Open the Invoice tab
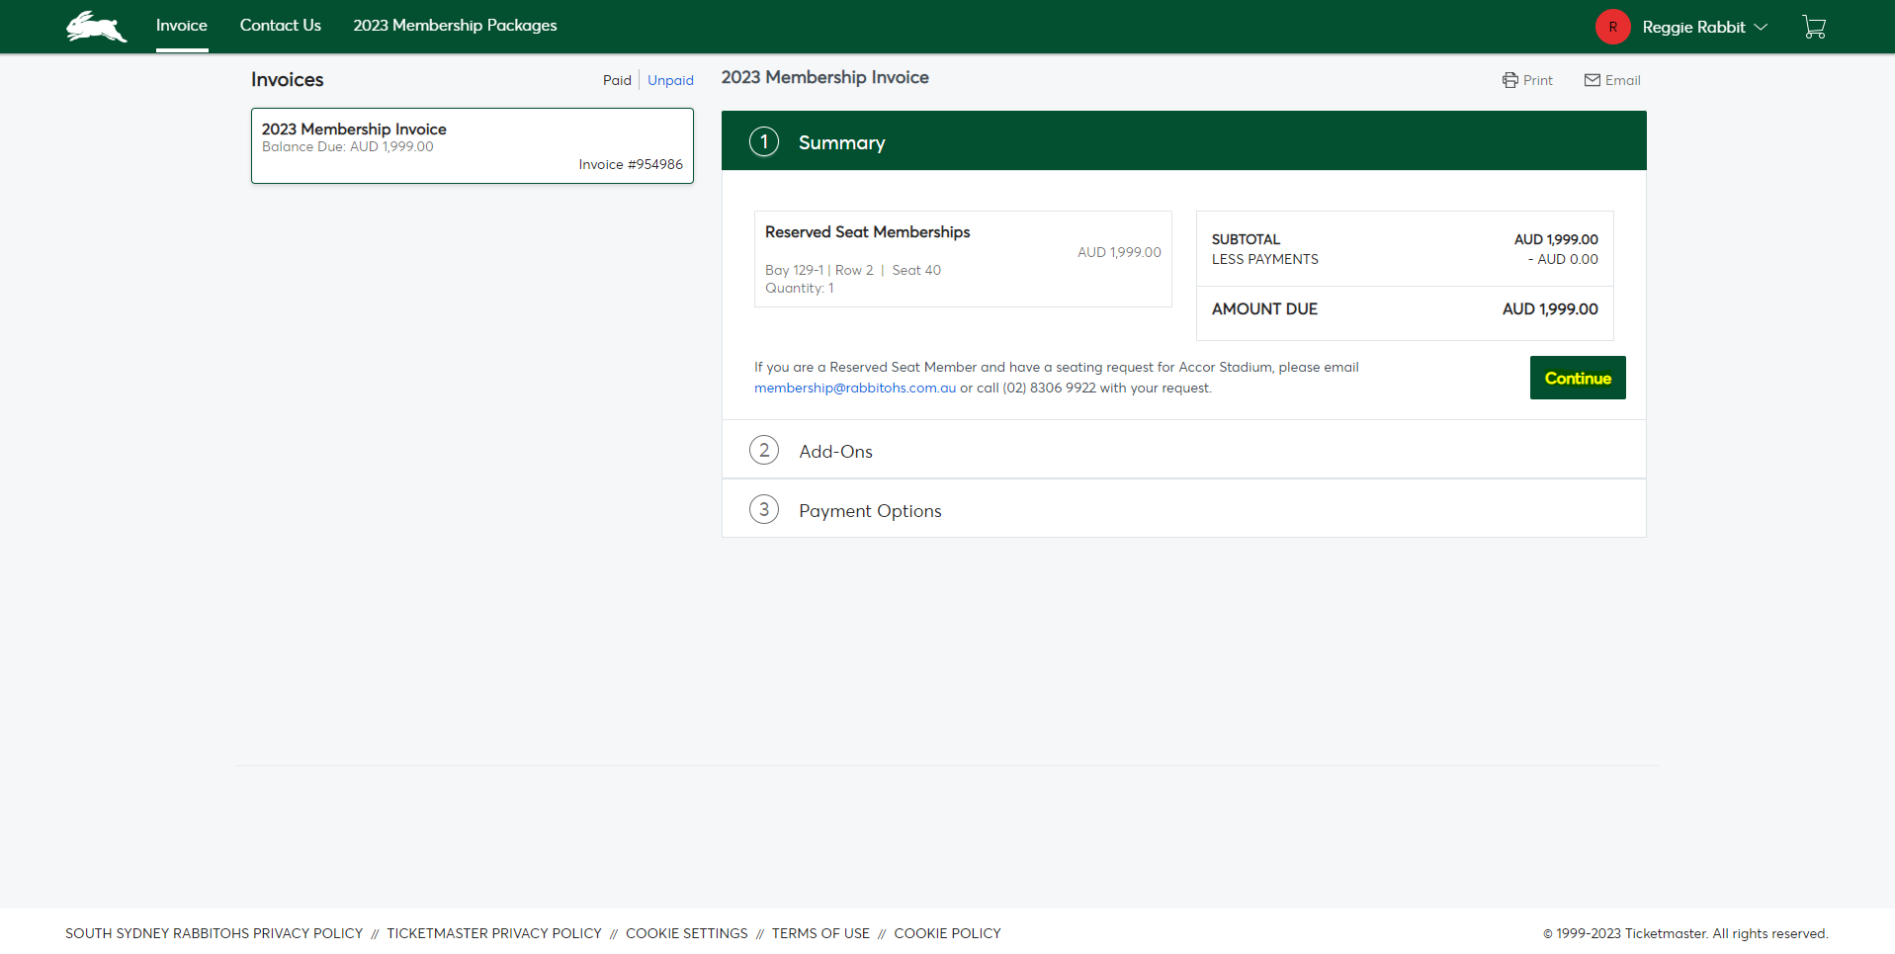This screenshot has width=1895, height=954. coord(181,26)
